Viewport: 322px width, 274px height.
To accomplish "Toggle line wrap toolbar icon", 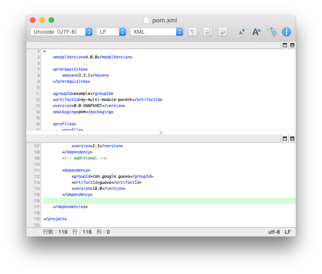I will coord(222,32).
